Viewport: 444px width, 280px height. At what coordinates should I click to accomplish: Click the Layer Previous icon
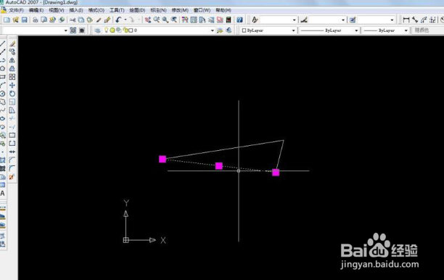[x=229, y=30]
